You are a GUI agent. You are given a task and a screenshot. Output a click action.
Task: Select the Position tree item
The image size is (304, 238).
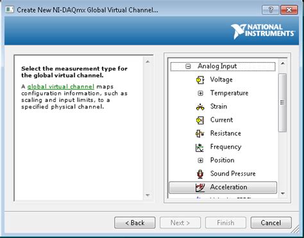point(223,160)
